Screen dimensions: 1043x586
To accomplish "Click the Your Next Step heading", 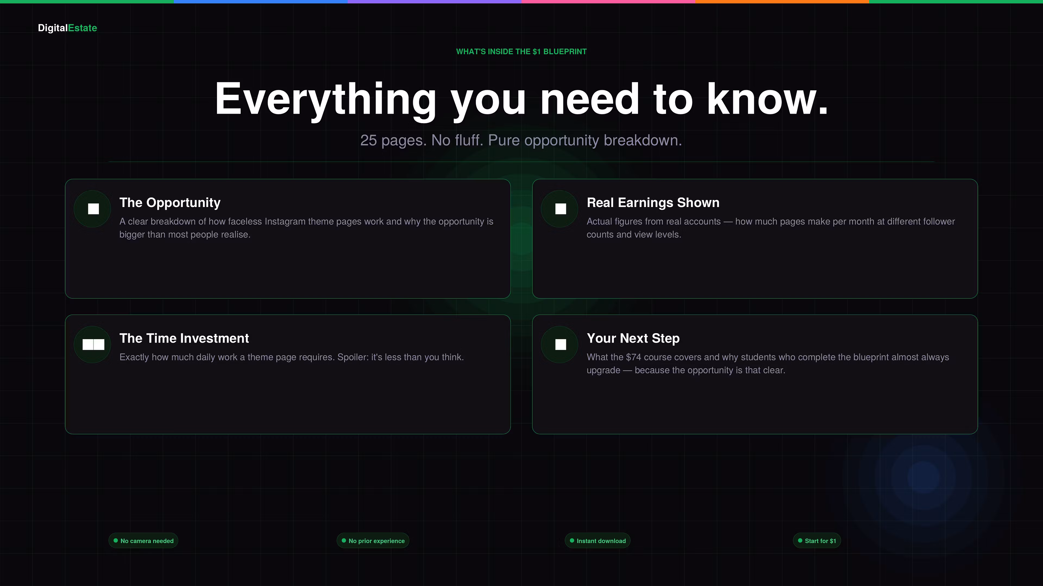I will tap(633, 338).
